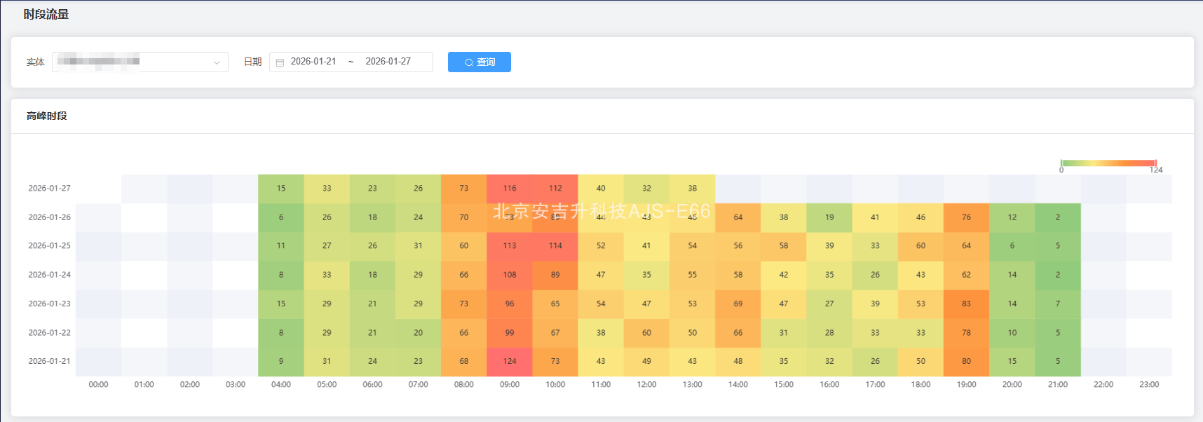Screen dimensions: 1203x422
Task: Click the 2026-01-23 y-axis label
Action: (x=49, y=304)
